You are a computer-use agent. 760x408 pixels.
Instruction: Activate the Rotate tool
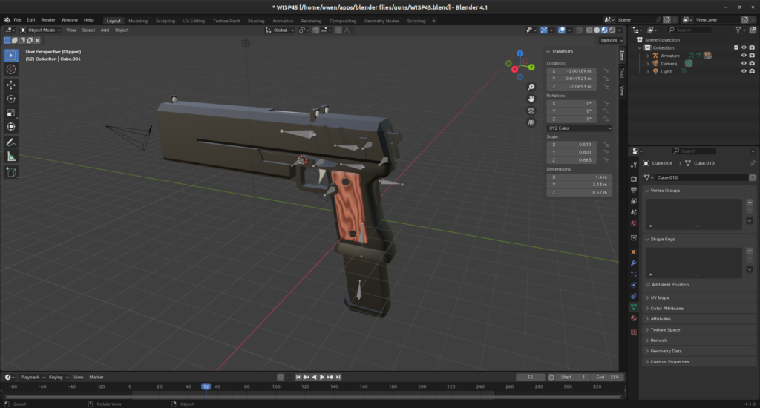[x=10, y=99]
